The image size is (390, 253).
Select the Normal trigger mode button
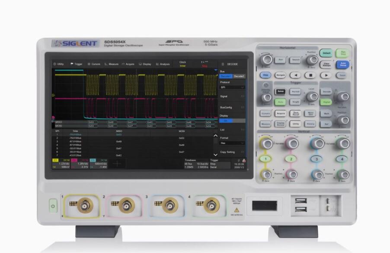pyautogui.click(x=295, y=92)
